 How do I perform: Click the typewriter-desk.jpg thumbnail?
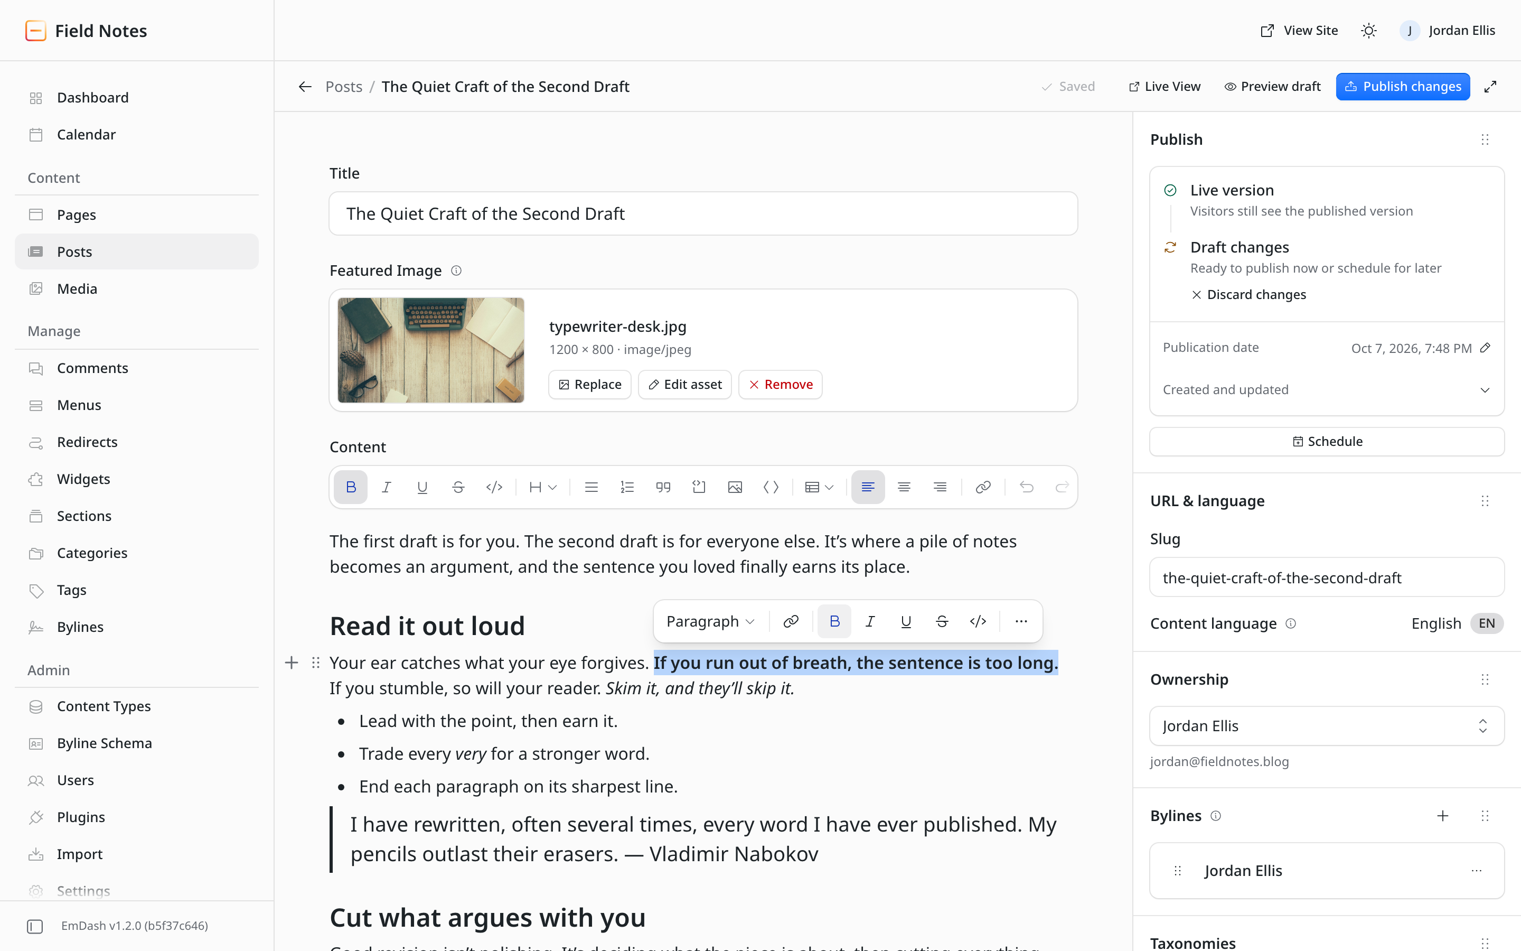431,350
